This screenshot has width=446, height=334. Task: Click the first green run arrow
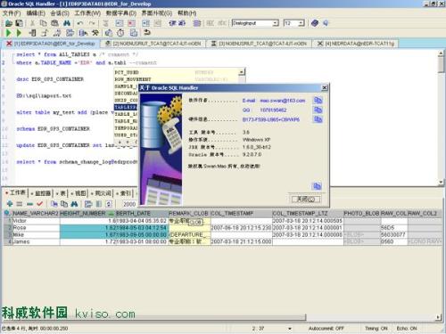tap(8, 33)
